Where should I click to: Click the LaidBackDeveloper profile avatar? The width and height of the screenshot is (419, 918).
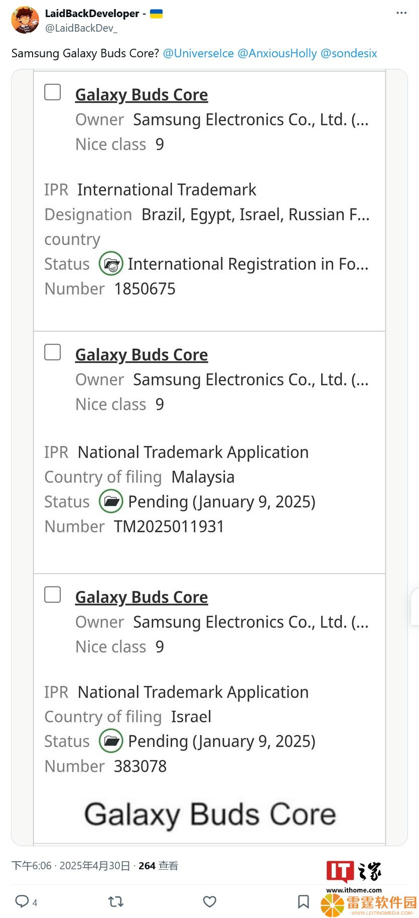pyautogui.click(x=25, y=20)
